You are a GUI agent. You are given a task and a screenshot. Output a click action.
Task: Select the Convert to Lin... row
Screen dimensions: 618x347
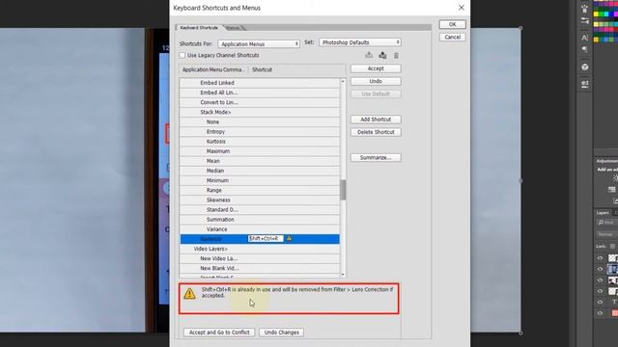[260, 102]
